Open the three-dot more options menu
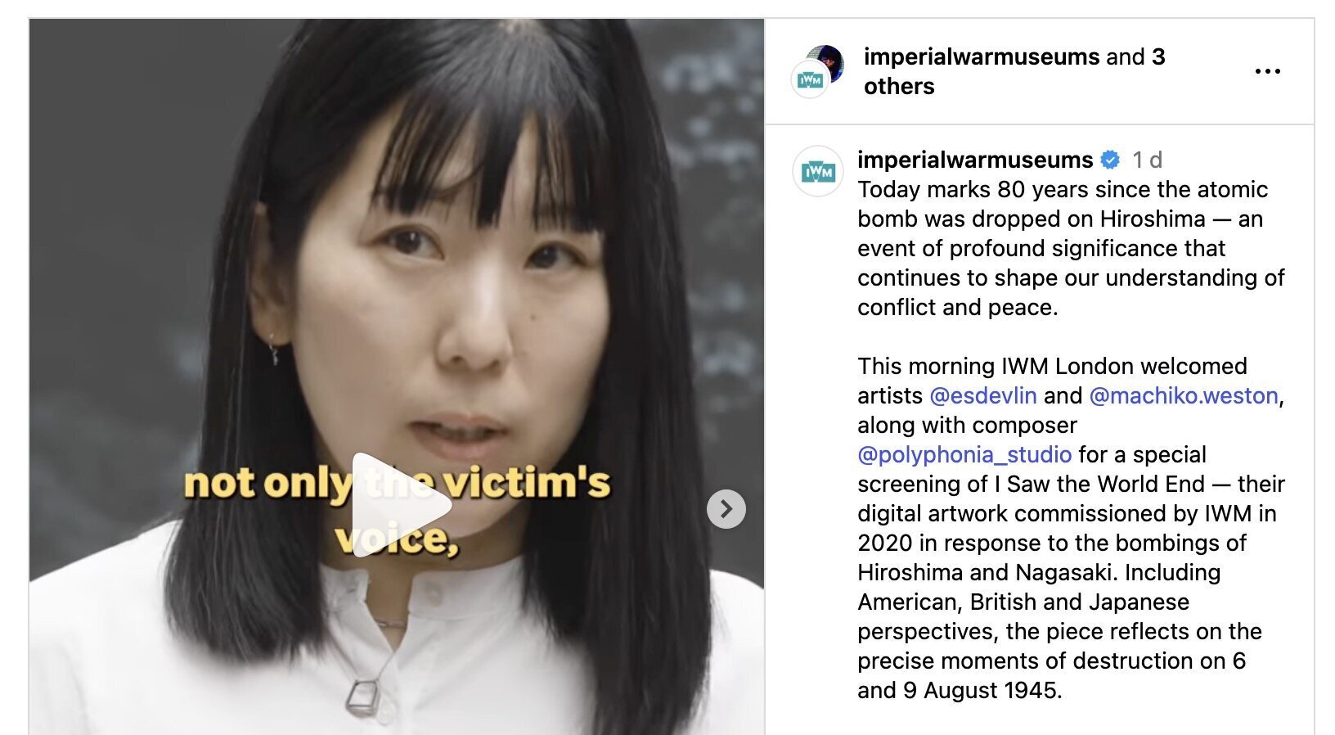 pos(1267,71)
